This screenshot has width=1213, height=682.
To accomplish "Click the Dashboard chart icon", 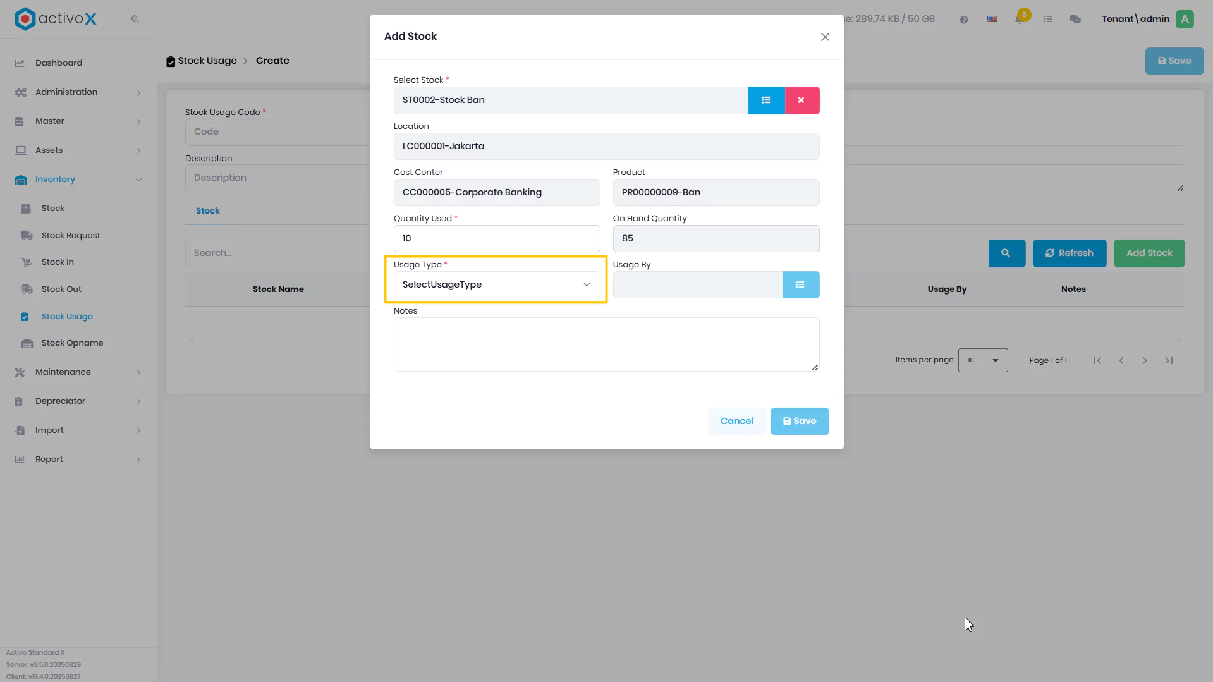I will [20, 63].
